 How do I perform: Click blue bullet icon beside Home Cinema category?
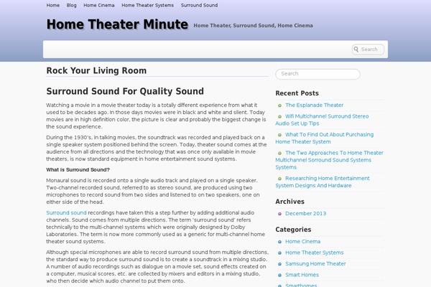(x=279, y=242)
